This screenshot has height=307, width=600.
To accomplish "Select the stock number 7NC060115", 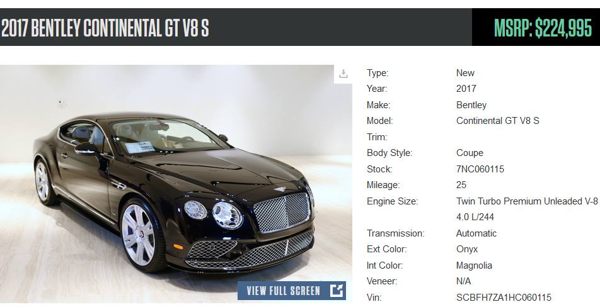I will coord(480,169).
